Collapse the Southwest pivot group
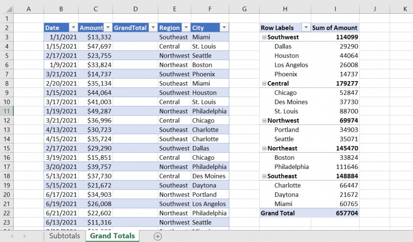Image resolution: width=413 pixels, height=242 pixels. 265,37
